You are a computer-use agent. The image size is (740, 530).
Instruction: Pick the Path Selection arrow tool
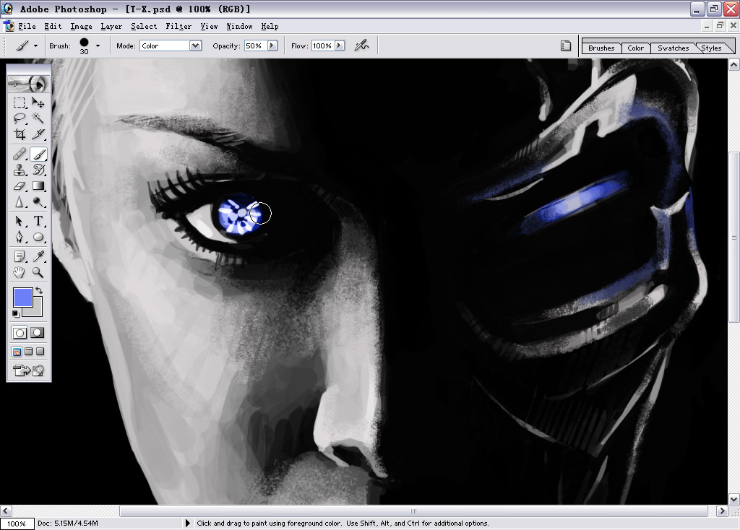[20, 221]
